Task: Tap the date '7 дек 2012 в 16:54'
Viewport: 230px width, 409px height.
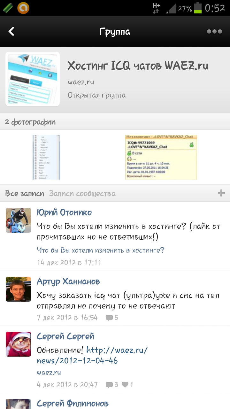Action: coord(67,318)
